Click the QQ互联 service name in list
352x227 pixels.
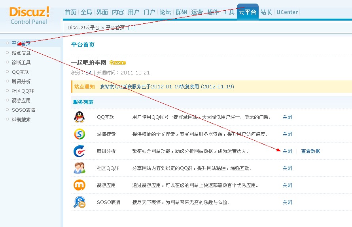(106, 117)
